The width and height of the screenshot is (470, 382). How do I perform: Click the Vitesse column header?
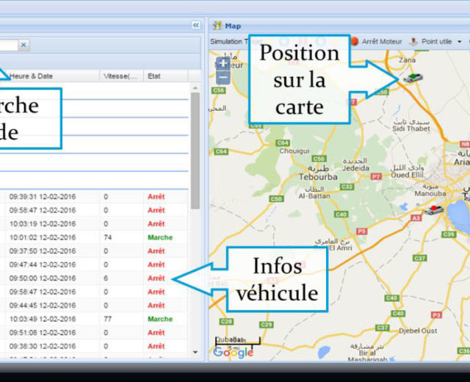tap(121, 76)
